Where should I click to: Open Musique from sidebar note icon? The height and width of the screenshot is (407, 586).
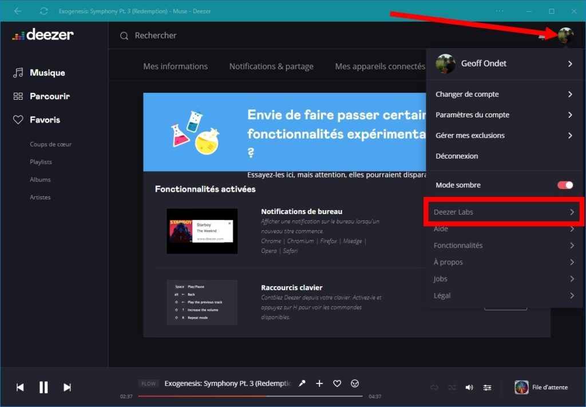[18, 73]
